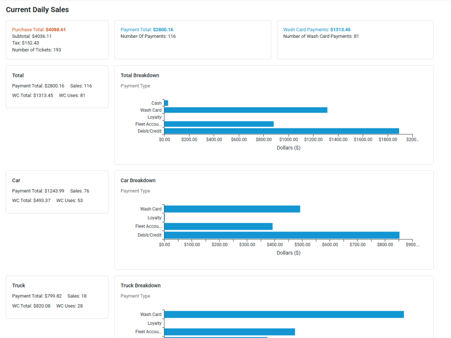Click the Payment Total $2800.16 header text
Image resolution: width=451 pixels, height=338 pixels.
pos(147,29)
